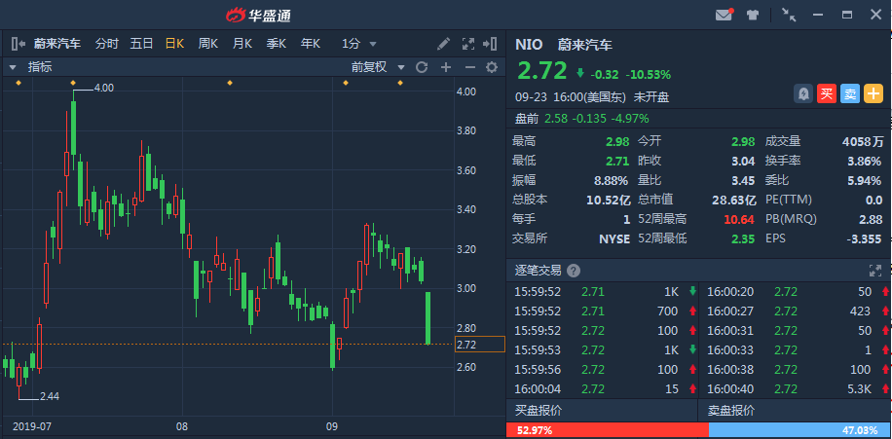Click the sell 卖 button
Screen dimensions: 892x439
pos(850,93)
